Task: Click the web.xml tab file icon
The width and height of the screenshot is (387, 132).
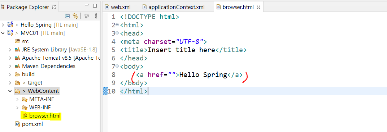Action: 107,7
